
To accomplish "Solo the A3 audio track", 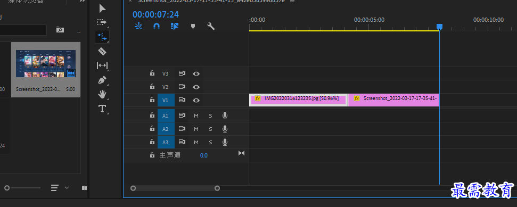I will click(210, 142).
